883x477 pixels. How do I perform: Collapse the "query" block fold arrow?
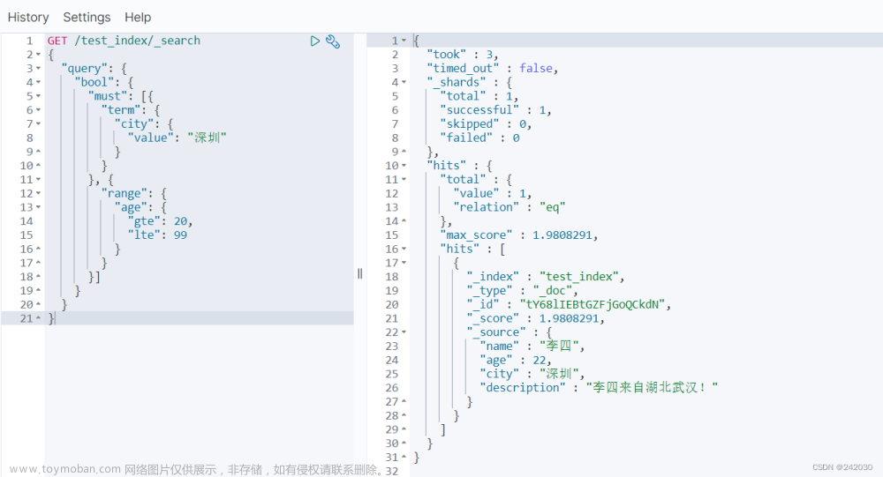tap(38, 69)
